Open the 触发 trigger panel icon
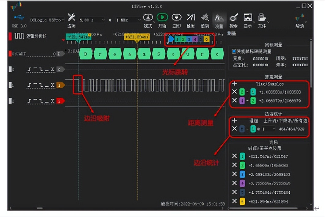The image size is (325, 217). (191, 17)
